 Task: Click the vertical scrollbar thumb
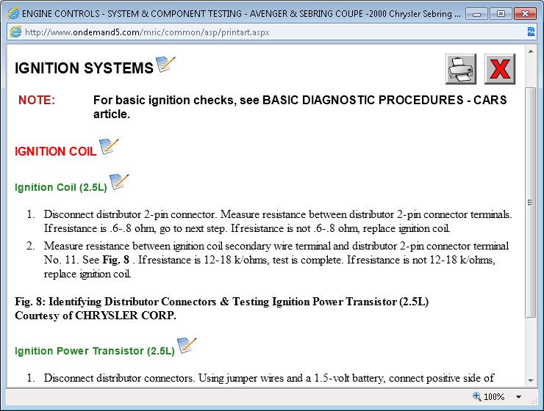(531, 203)
